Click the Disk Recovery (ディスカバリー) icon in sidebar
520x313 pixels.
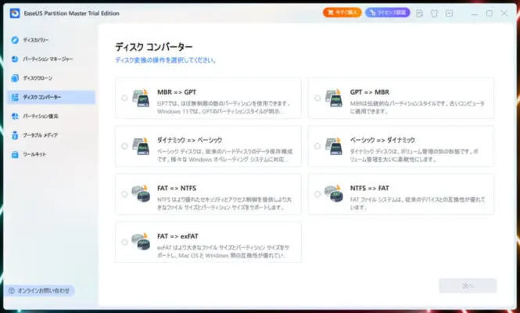(15, 40)
